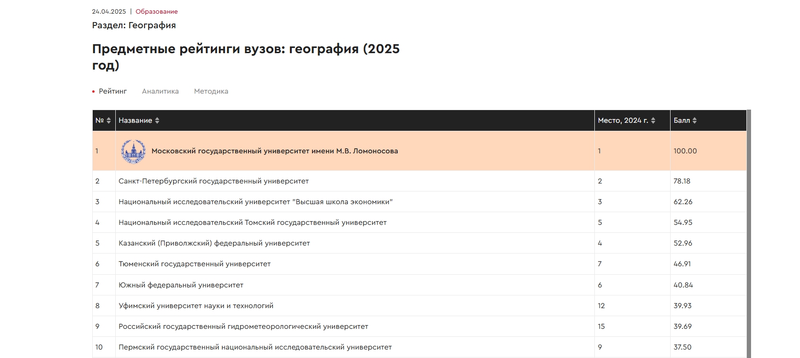Click rank number 10 in № column
The height and width of the screenshot is (358, 800).
pyautogui.click(x=99, y=347)
